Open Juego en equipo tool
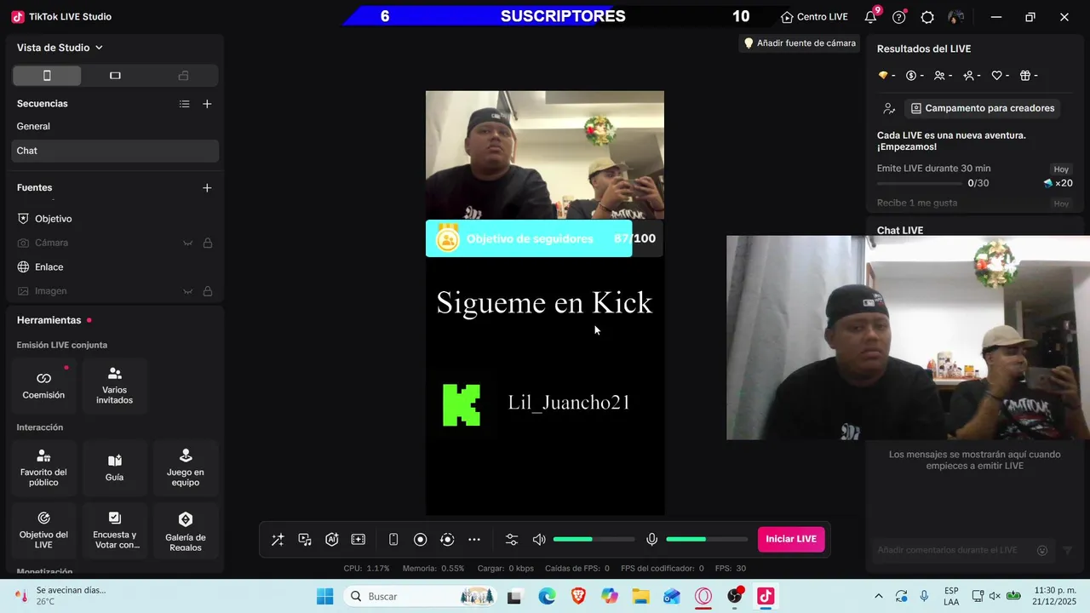This screenshot has width=1090, height=613. [185, 467]
